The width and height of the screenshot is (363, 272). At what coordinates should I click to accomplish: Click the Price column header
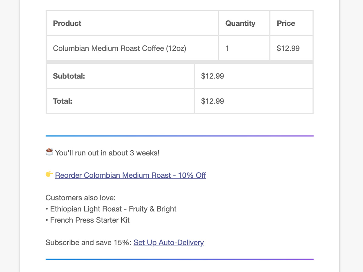(x=286, y=23)
